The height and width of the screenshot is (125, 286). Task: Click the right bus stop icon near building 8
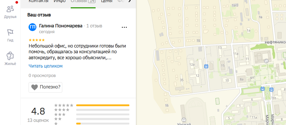coord(272,90)
